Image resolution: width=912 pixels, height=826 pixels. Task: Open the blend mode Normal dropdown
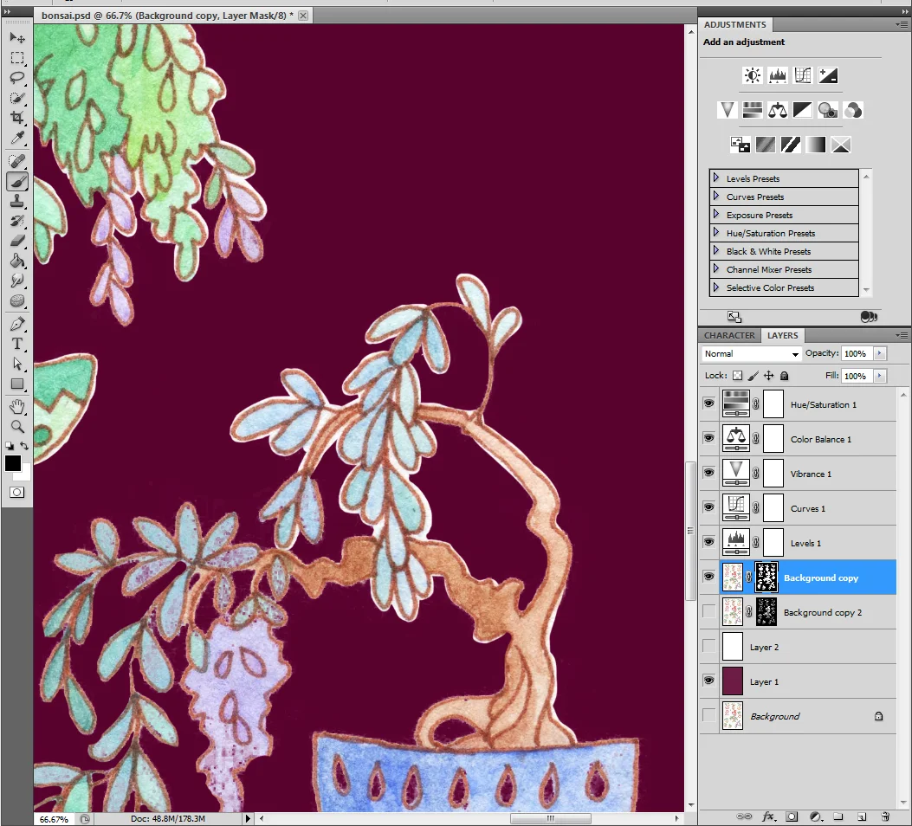point(752,353)
